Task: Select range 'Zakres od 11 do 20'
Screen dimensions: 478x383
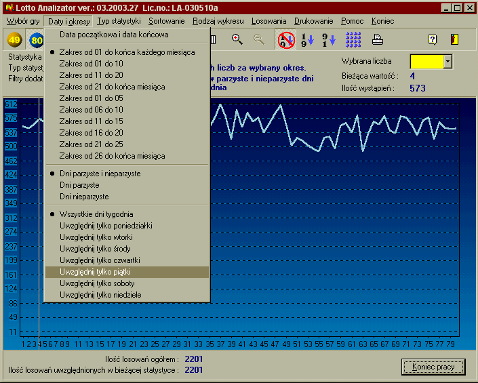Action: [x=127, y=75]
